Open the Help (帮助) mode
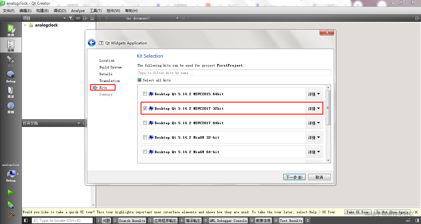 pyautogui.click(x=11, y=108)
